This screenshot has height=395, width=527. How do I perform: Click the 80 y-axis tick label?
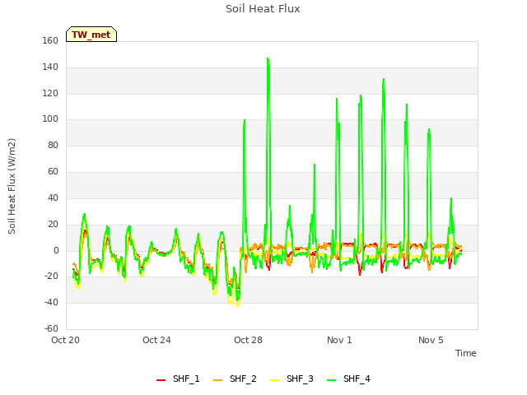coord(53,145)
